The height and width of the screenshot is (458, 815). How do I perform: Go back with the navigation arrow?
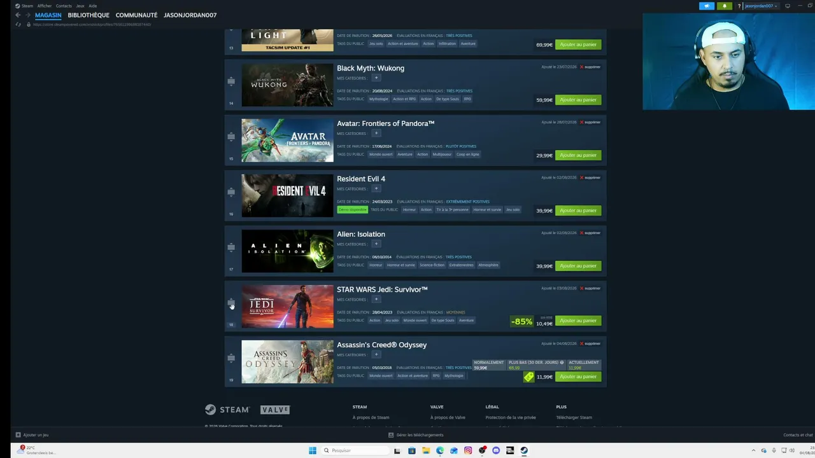(x=18, y=15)
